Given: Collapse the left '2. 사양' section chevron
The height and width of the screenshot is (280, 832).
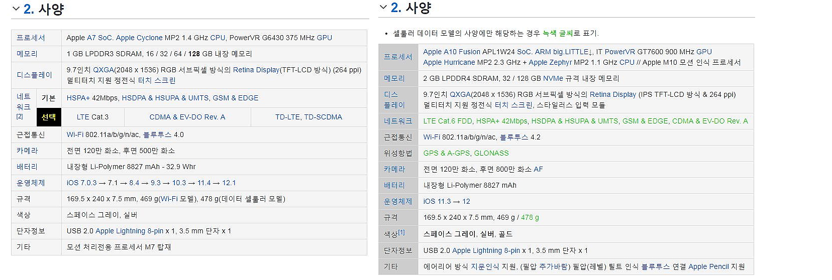Looking at the screenshot, I should point(16,9).
